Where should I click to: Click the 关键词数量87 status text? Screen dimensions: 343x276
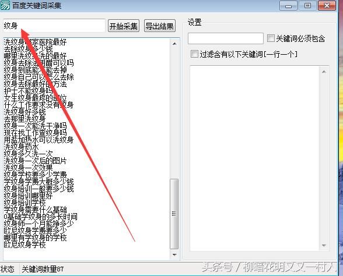pos(43,269)
